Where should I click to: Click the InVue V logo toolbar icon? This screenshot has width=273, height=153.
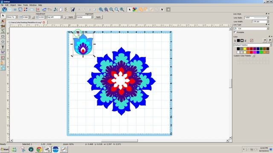coord(5,9)
